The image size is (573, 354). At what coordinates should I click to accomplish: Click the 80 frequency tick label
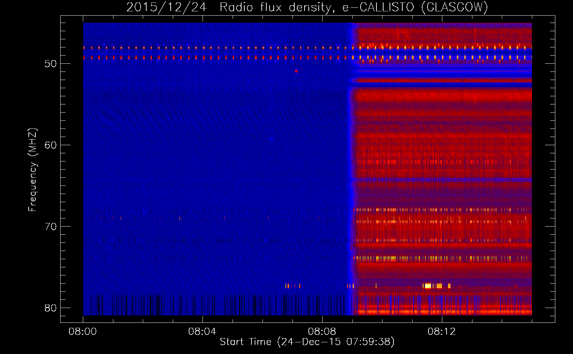point(51,308)
